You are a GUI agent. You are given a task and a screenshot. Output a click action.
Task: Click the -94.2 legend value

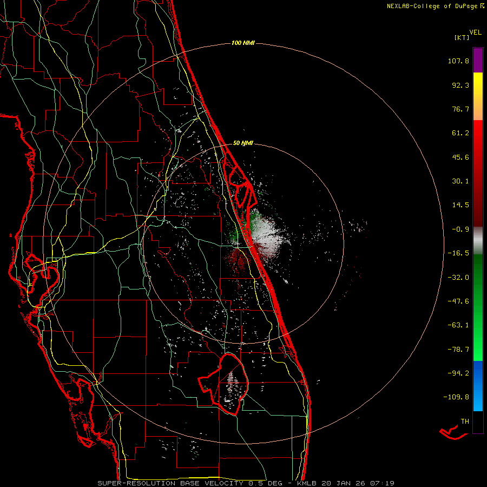click(x=458, y=373)
